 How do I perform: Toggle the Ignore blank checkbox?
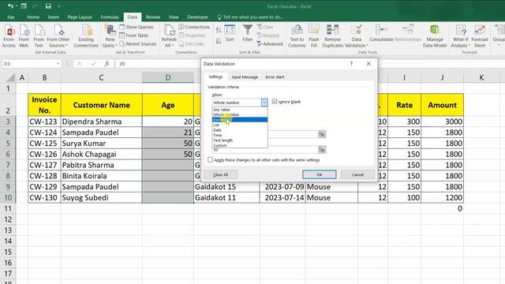pyautogui.click(x=275, y=102)
